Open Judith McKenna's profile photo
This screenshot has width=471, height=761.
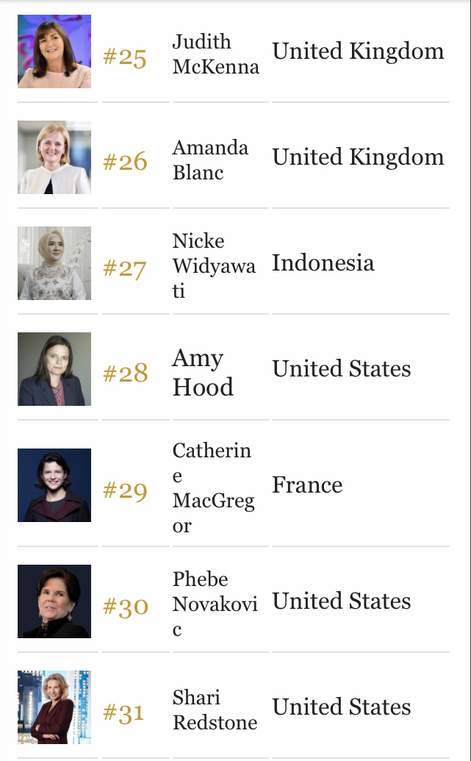click(54, 51)
